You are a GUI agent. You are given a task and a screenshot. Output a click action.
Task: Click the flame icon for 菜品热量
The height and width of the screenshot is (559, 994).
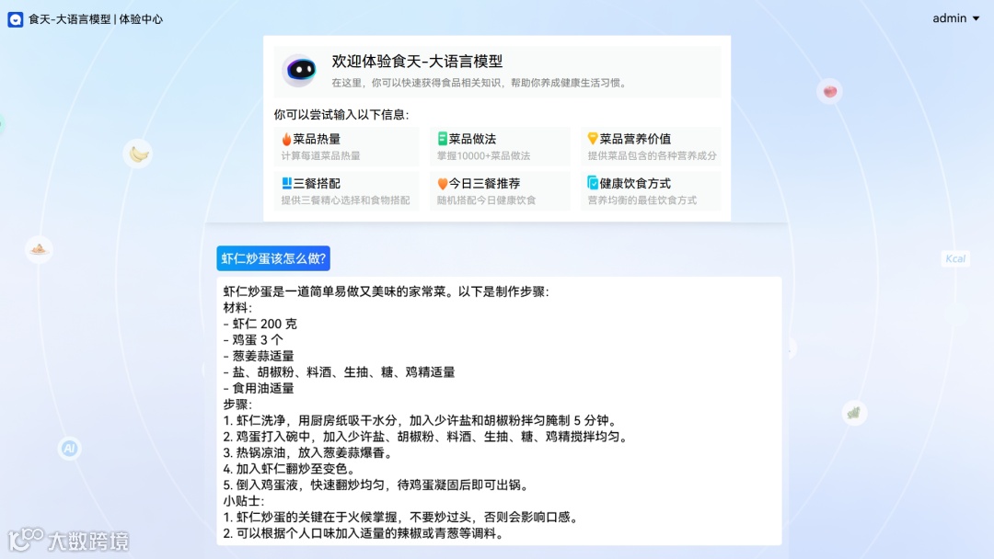(x=286, y=139)
